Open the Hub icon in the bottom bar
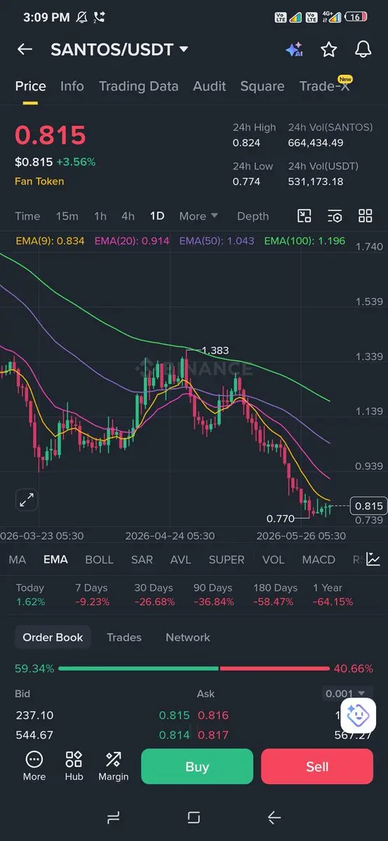Image resolution: width=388 pixels, height=841 pixels. pos(74,766)
